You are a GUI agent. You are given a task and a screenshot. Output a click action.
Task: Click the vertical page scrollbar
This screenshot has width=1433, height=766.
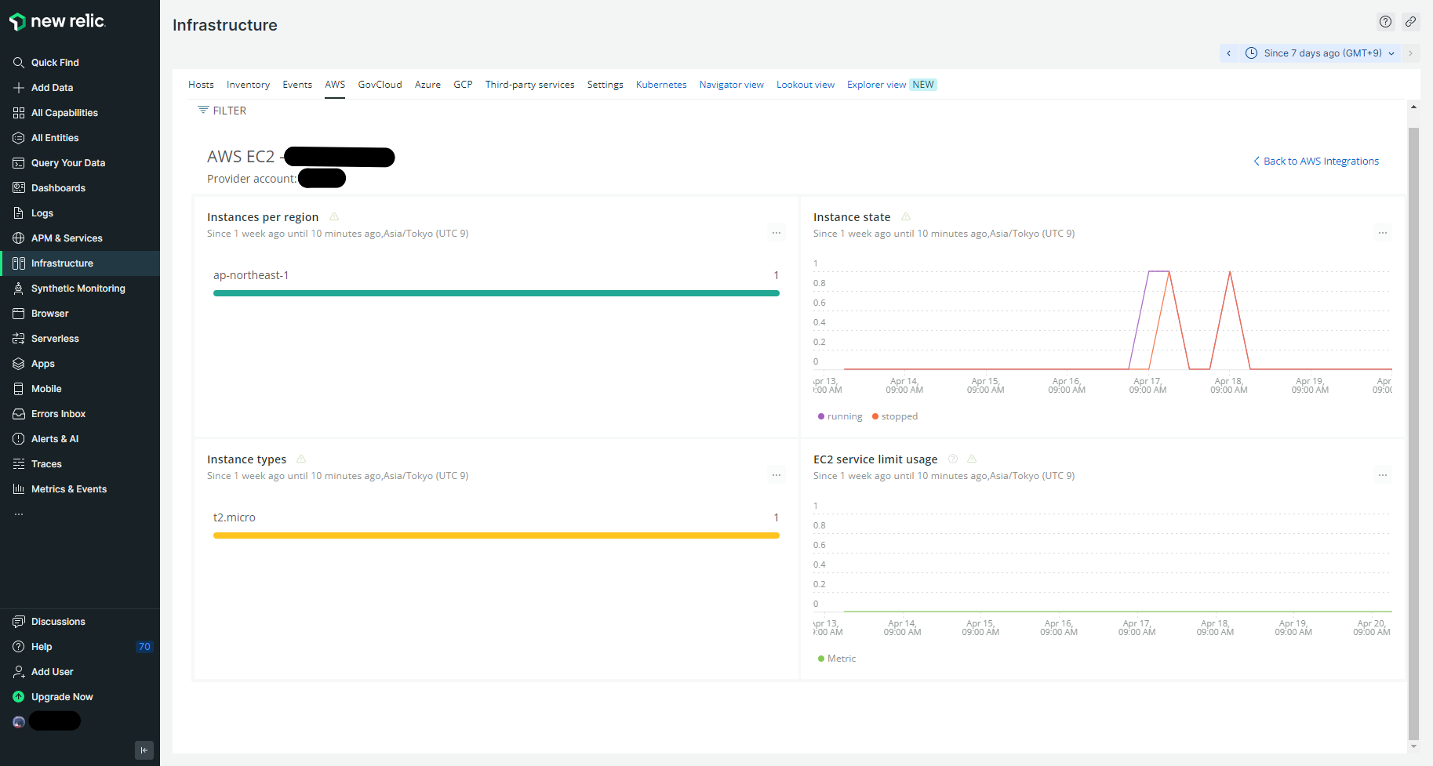[x=1413, y=433]
